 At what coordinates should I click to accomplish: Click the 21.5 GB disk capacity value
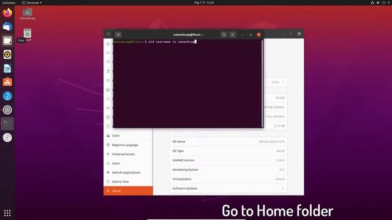coord(279,126)
